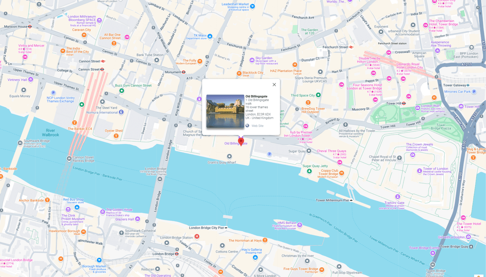The width and height of the screenshot is (486, 277).
Task: Select the London Mithraeum museum icon
Action: click(x=99, y=20)
